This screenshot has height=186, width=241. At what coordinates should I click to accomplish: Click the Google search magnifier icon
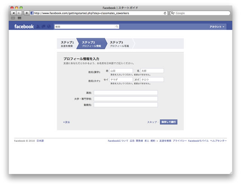point(173,13)
